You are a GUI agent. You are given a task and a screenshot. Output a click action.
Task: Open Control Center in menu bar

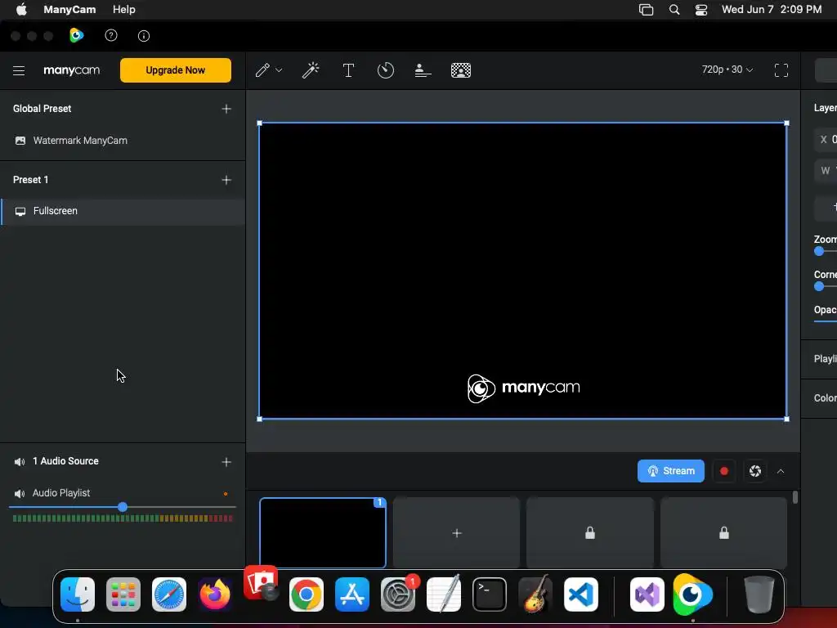coord(700,10)
